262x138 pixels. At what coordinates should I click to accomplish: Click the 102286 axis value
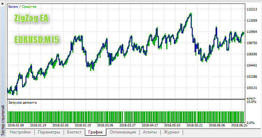click(252, 77)
